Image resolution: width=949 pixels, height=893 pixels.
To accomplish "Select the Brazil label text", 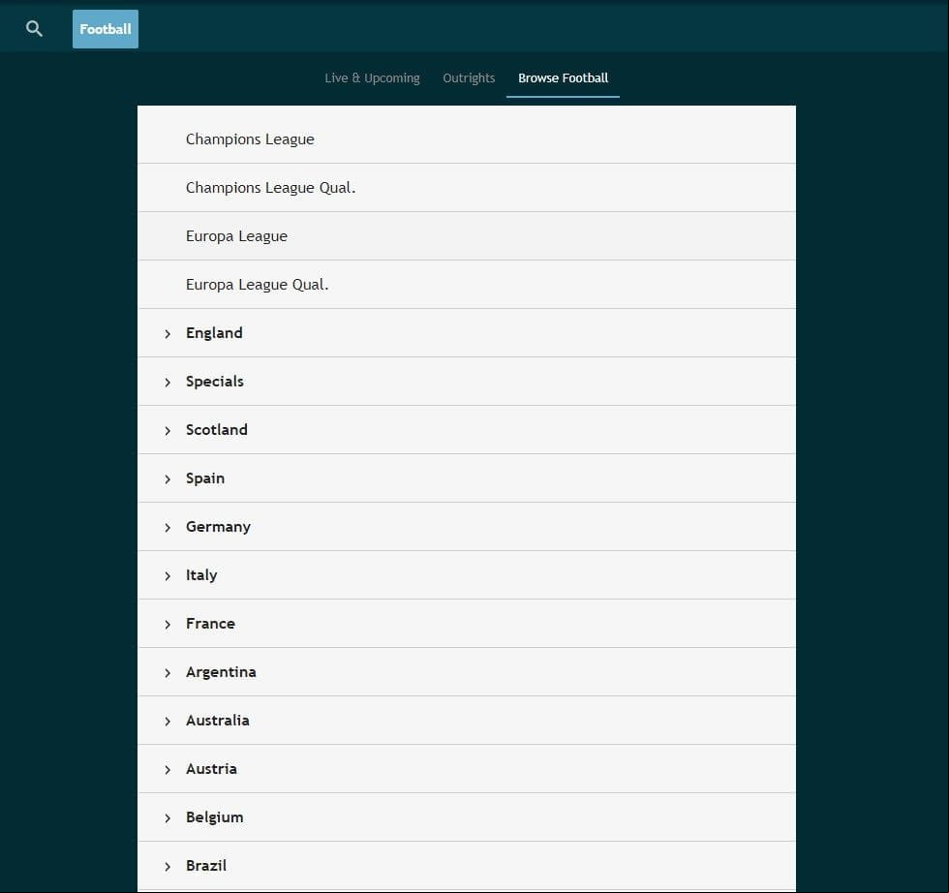I will (206, 866).
